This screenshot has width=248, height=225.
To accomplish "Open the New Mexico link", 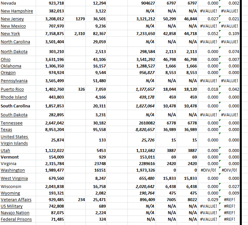I will coord(13,26).
